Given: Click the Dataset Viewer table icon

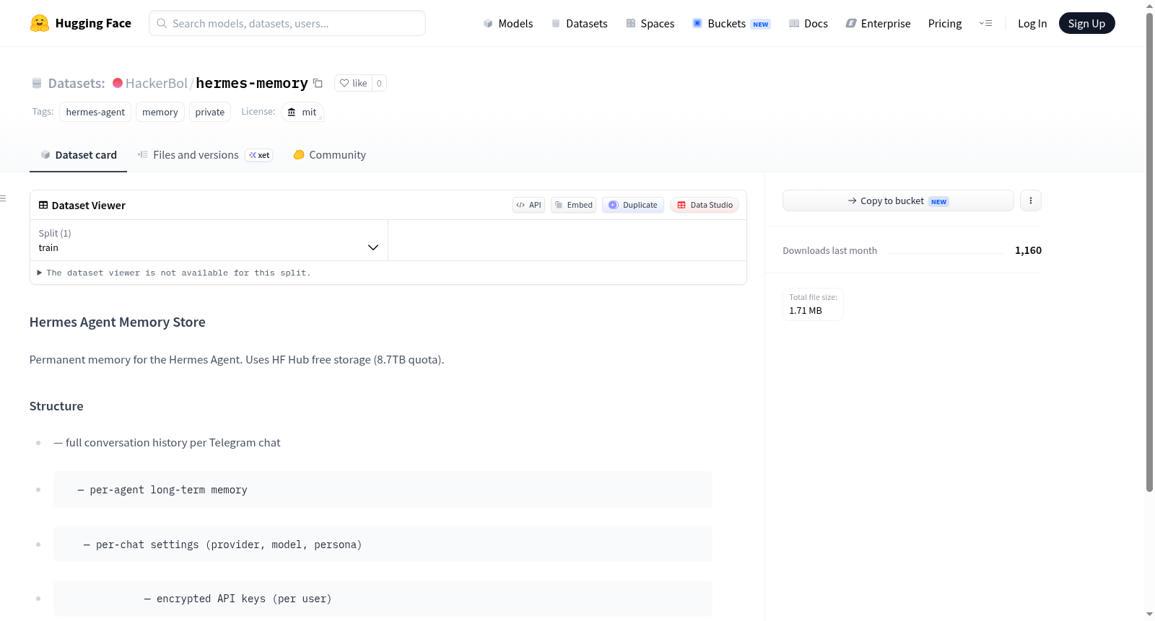Looking at the screenshot, I should point(43,205).
